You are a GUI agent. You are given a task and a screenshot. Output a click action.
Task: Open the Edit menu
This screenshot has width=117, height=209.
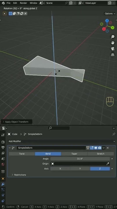15,3
